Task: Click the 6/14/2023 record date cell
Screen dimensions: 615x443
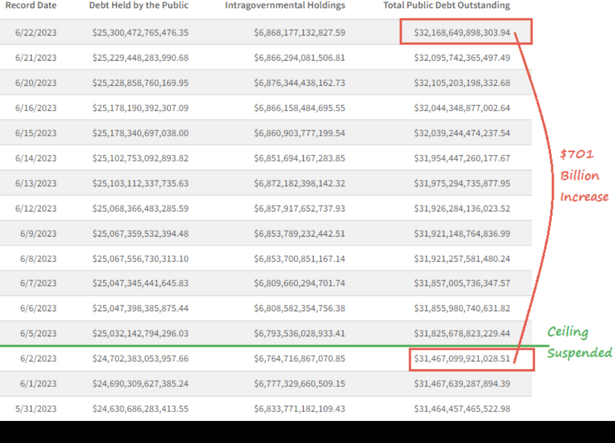Action: [36, 158]
